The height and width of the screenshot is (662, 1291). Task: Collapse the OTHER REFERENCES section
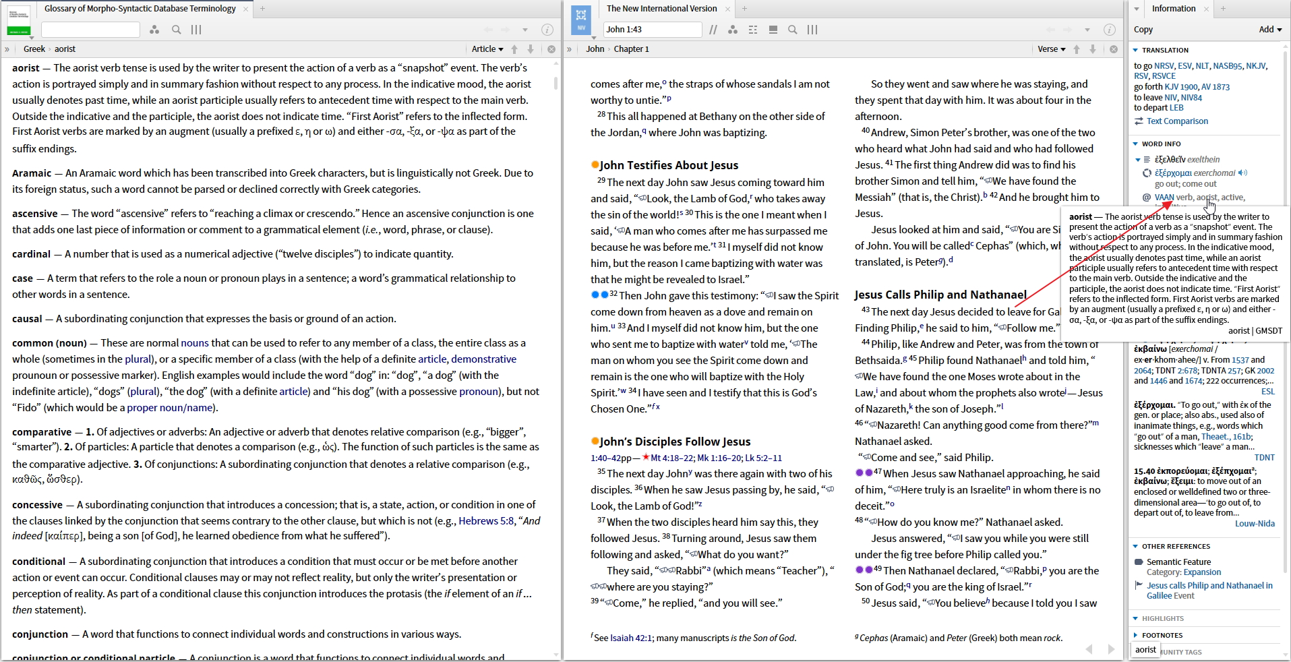(x=1135, y=547)
